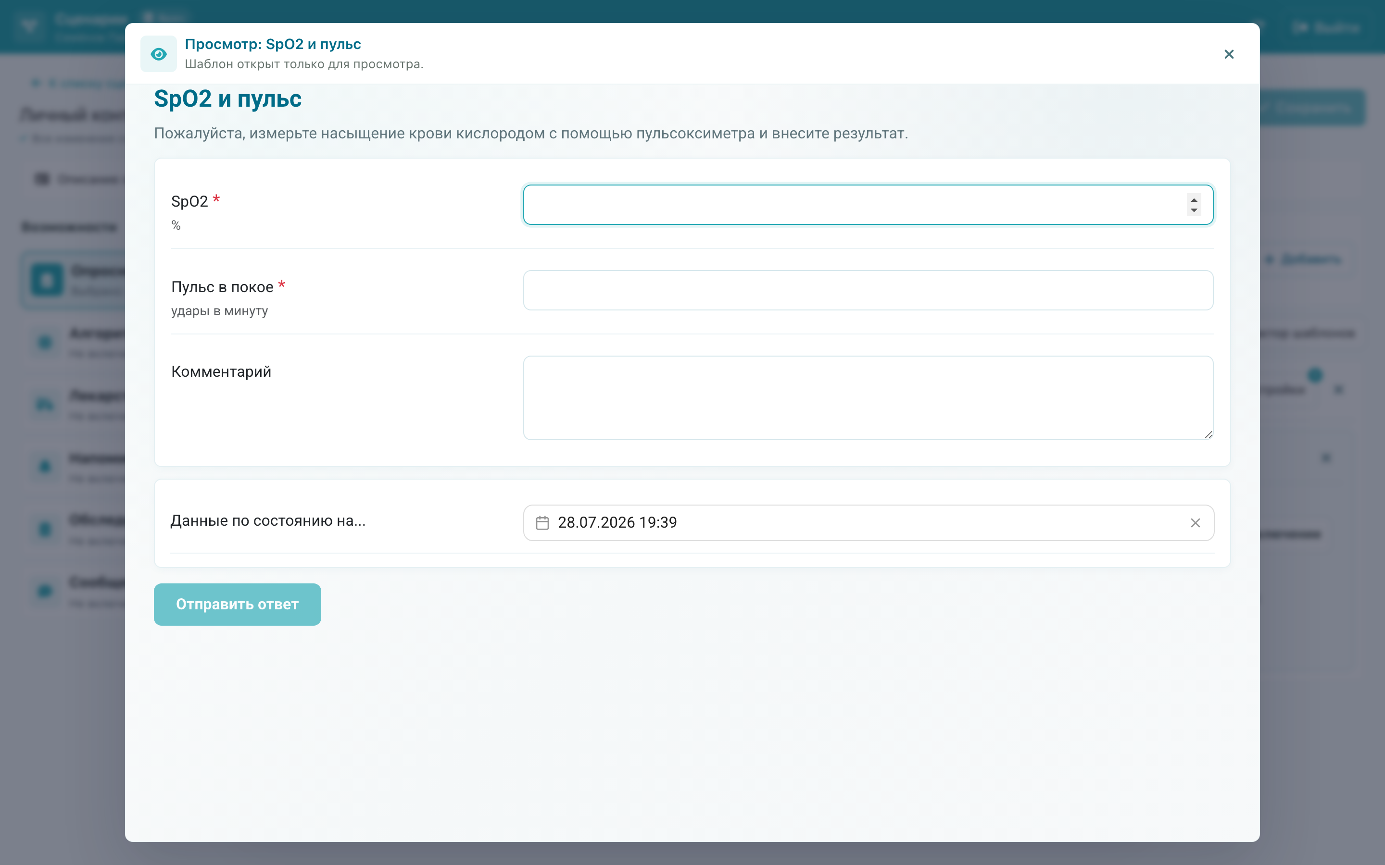Screen dimensions: 1385x865
Task: Click inside the Комментарий text area
Action: [x=868, y=397]
